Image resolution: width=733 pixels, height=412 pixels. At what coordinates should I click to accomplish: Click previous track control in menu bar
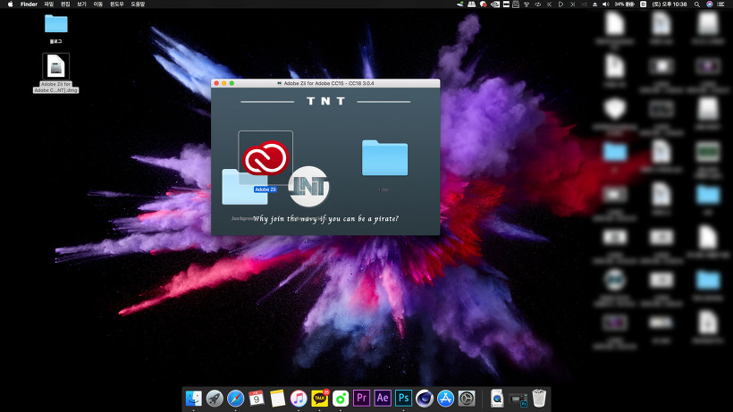(x=549, y=4)
